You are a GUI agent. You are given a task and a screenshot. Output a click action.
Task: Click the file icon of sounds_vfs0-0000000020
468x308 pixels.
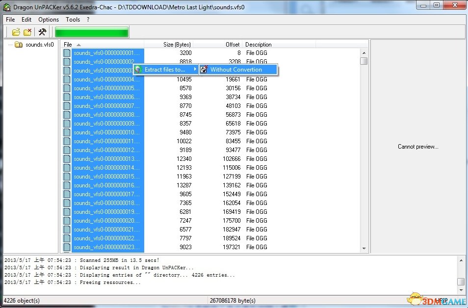pos(67,221)
